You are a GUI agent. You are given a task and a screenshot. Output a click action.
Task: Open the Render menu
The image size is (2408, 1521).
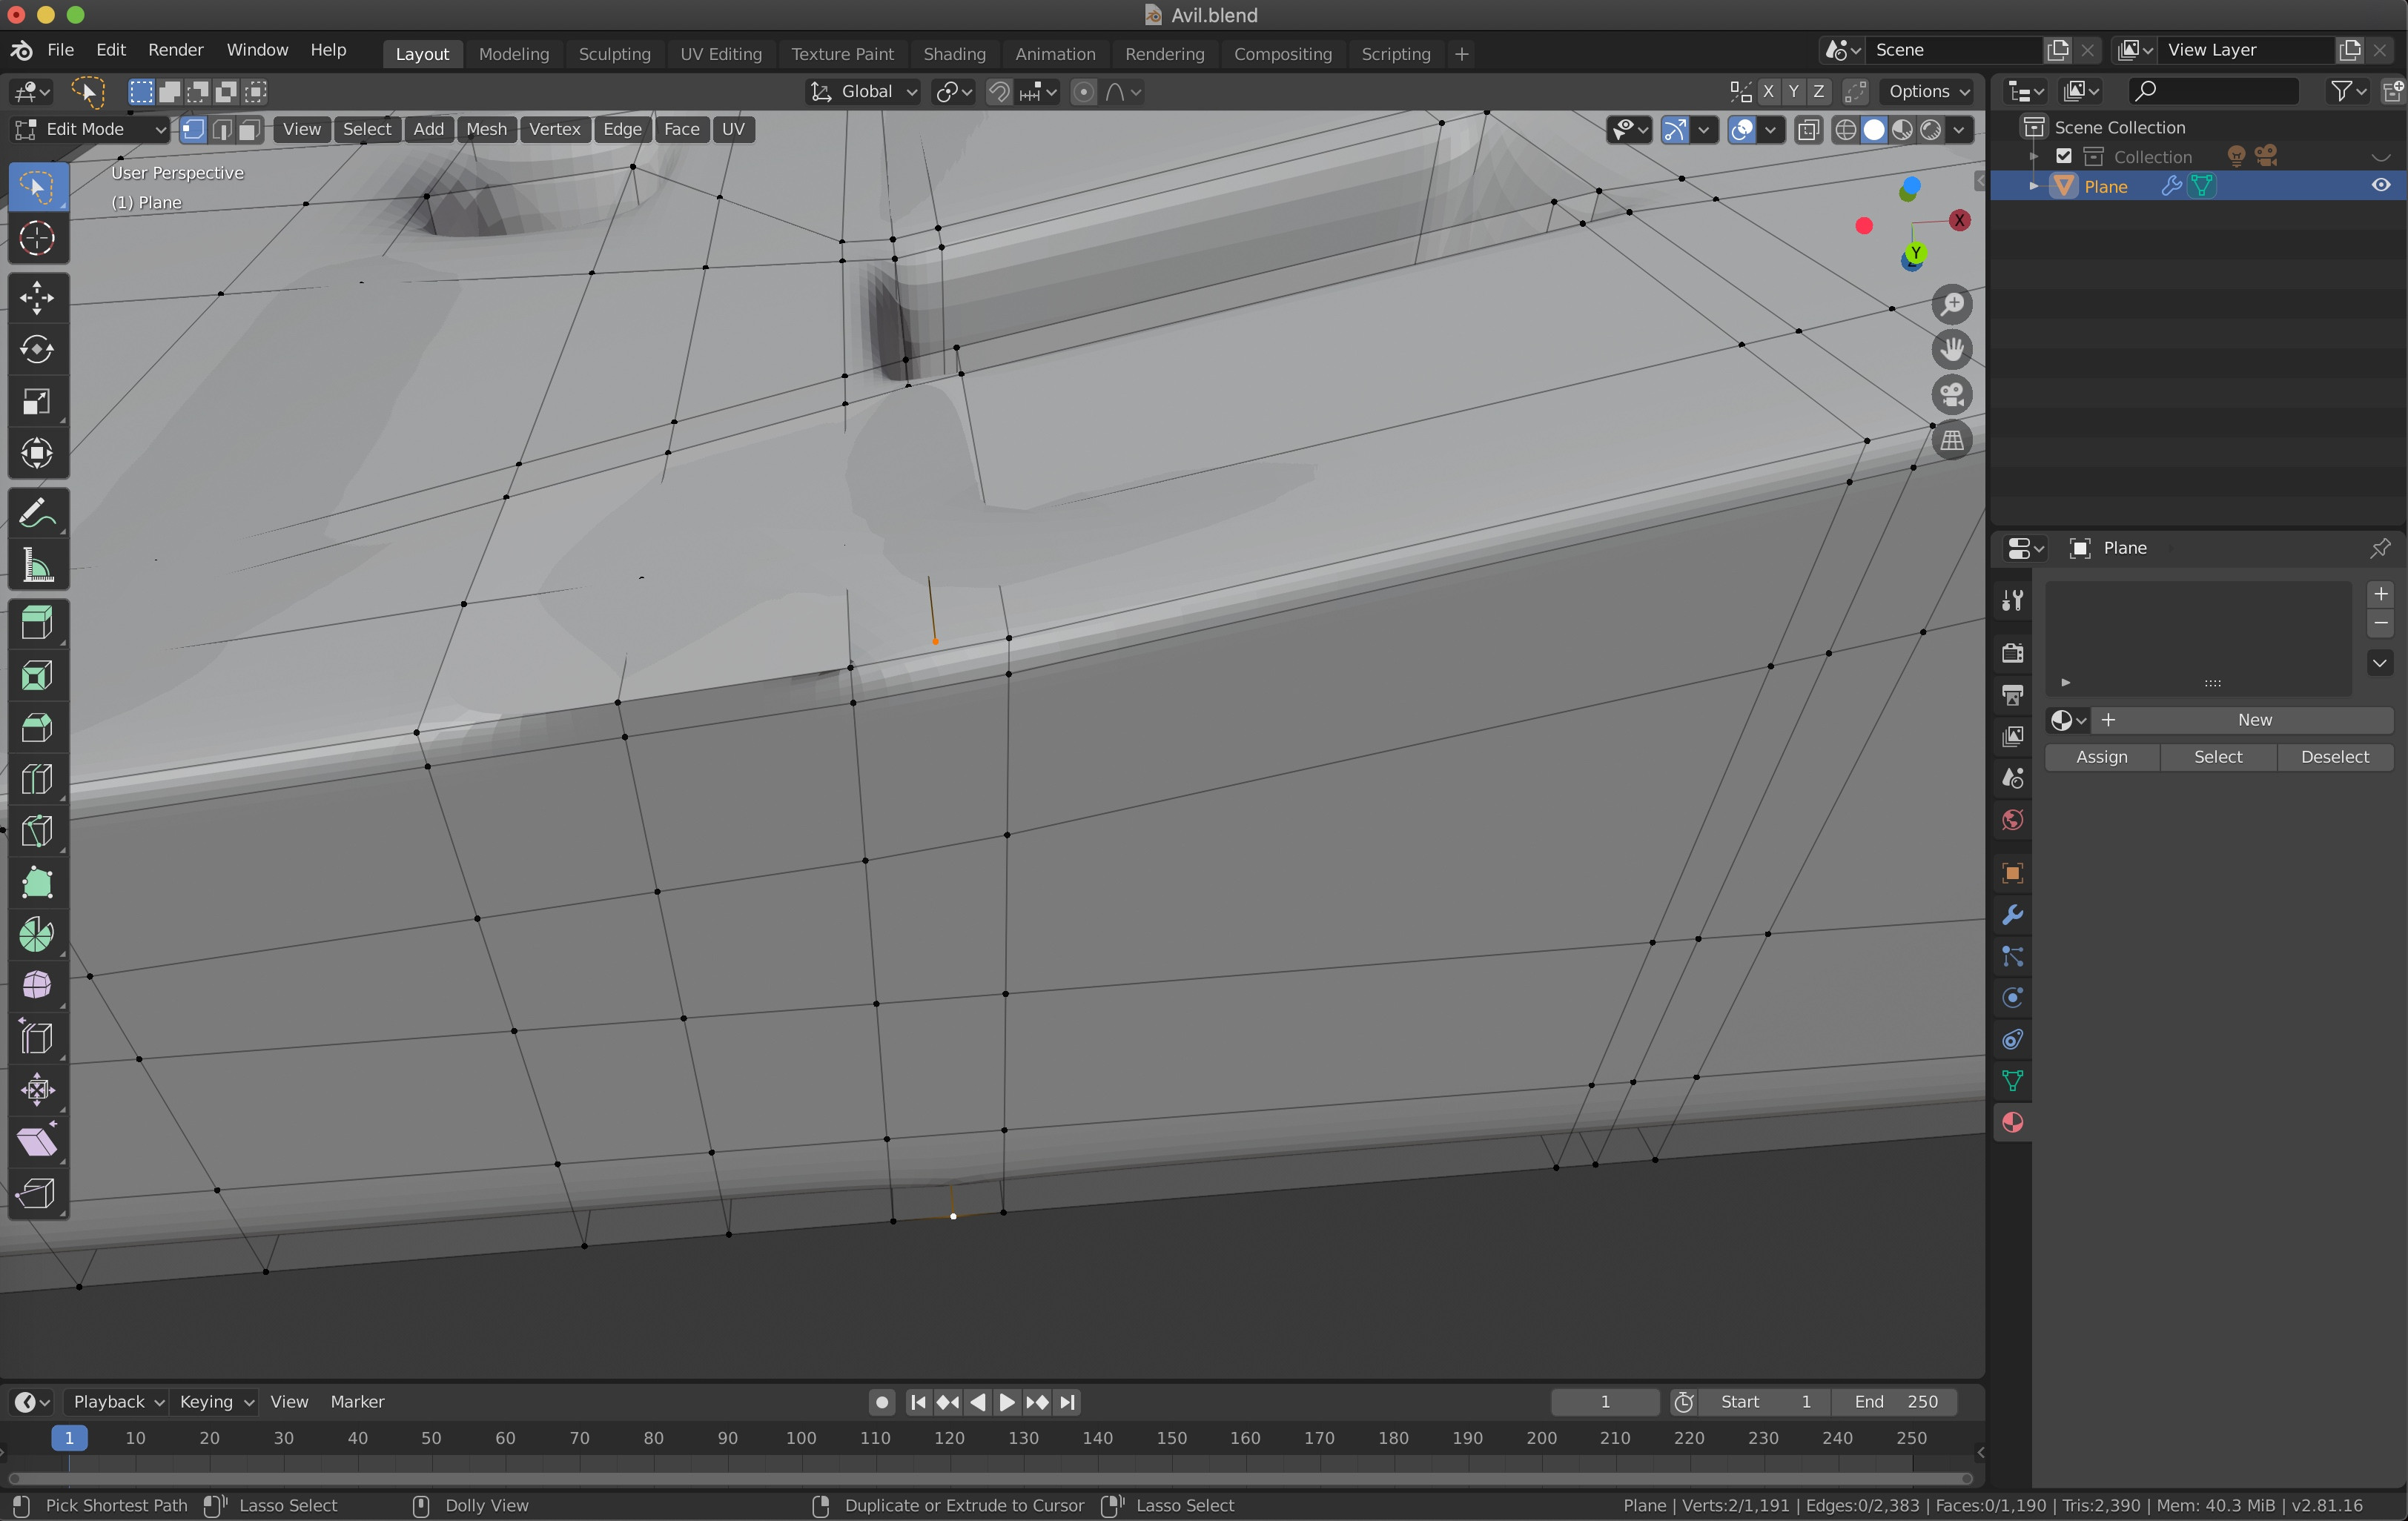[175, 50]
